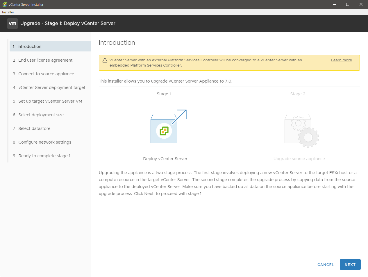Click the VMware vm logo in header
Viewport: 368px width, 277px height.
click(12, 24)
